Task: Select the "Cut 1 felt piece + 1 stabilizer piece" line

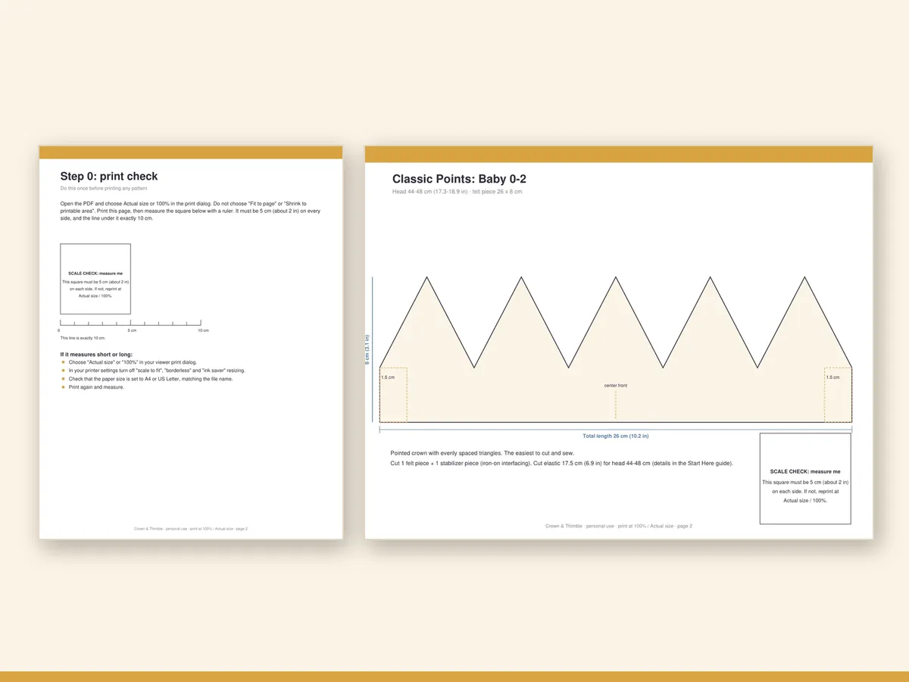Action: coord(562,463)
